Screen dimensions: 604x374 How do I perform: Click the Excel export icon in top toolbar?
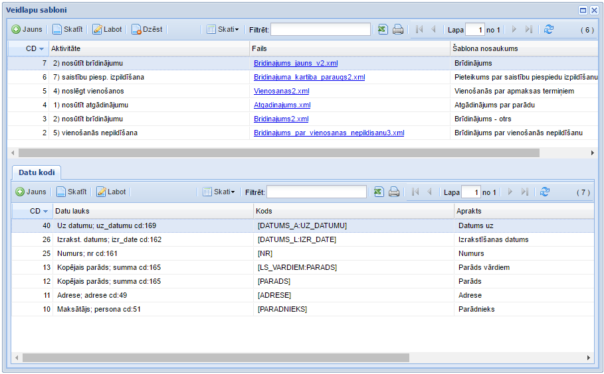click(x=382, y=29)
